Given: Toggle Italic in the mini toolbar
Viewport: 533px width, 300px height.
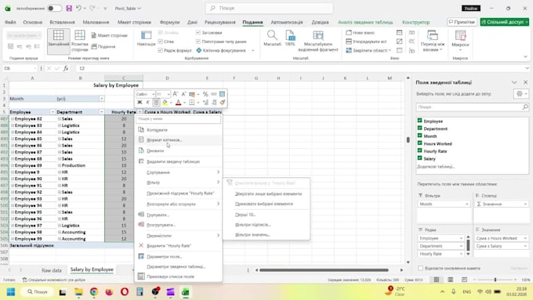Looking at the screenshot, I should (x=147, y=103).
